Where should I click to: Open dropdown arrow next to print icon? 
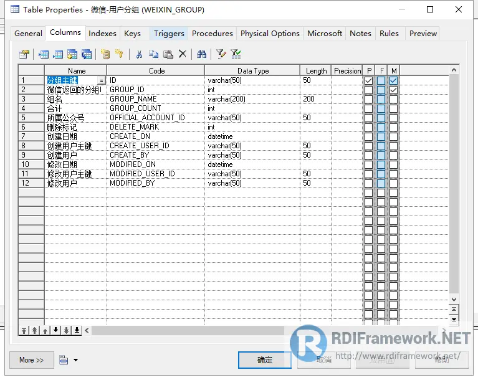point(75,360)
